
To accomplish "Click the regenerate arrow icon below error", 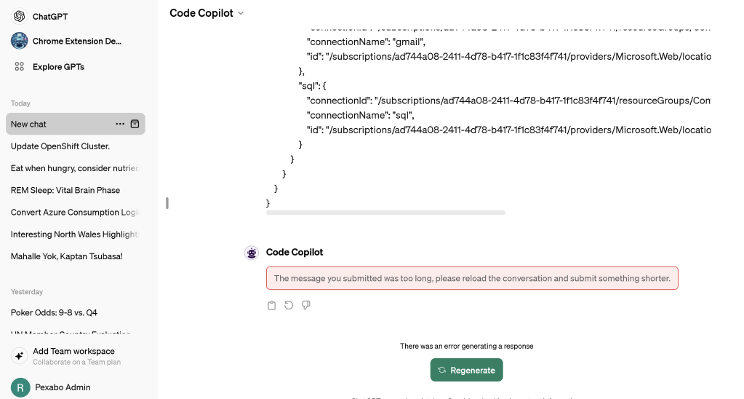I will click(289, 305).
